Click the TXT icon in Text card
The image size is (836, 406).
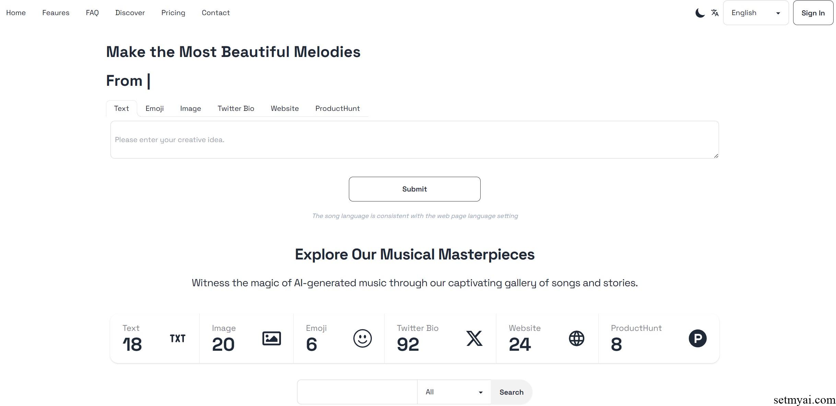177,339
